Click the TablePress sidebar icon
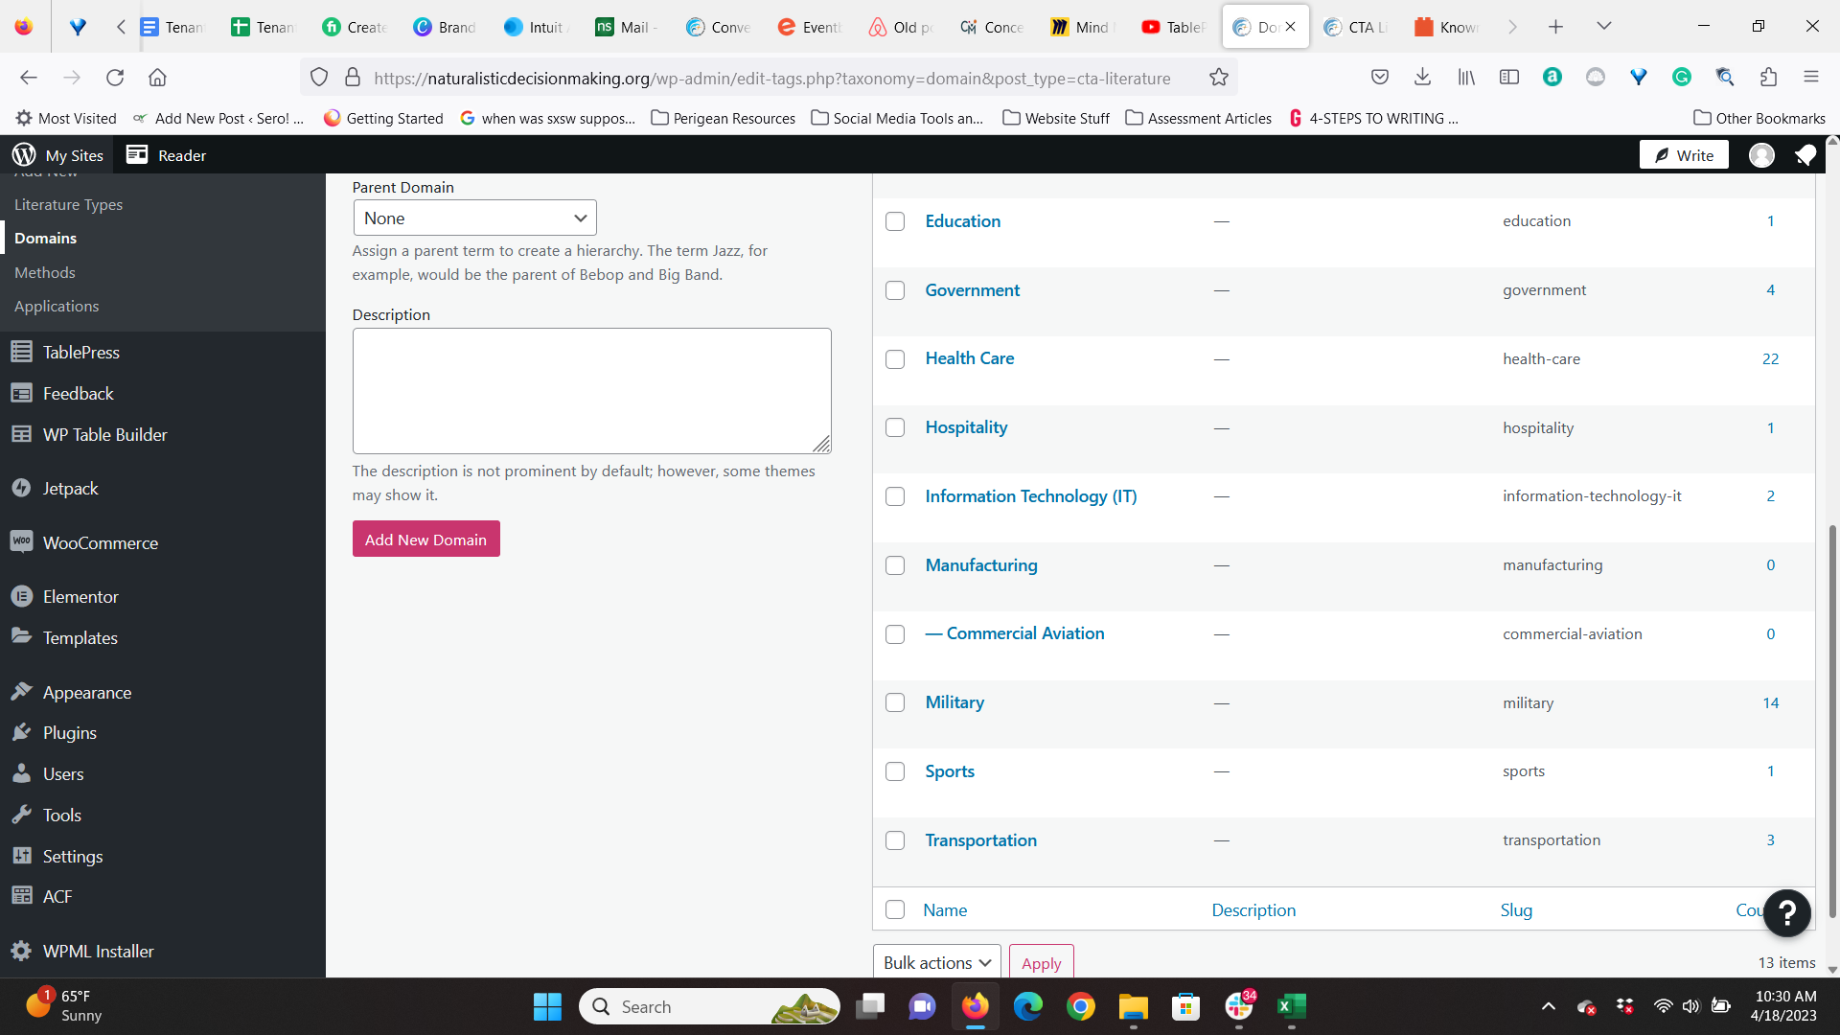The height and width of the screenshot is (1035, 1840). (x=21, y=352)
